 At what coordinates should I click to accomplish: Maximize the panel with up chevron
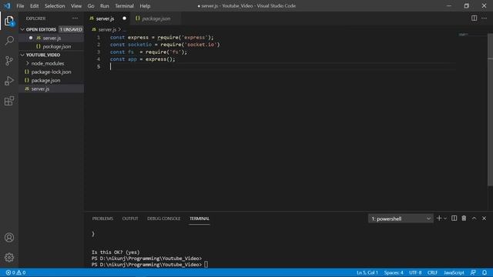click(474, 219)
